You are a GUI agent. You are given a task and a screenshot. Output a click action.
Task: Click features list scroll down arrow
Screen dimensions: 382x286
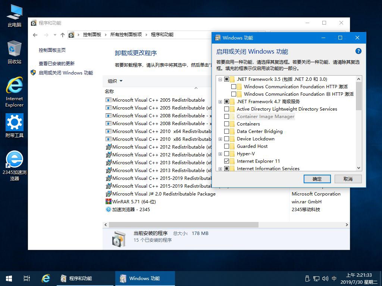click(x=358, y=168)
